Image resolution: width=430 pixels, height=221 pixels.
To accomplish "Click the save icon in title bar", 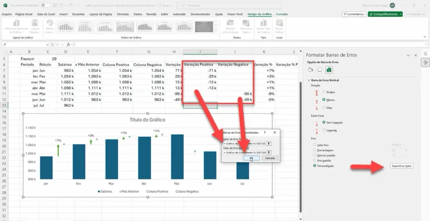I will (x=55, y=5).
